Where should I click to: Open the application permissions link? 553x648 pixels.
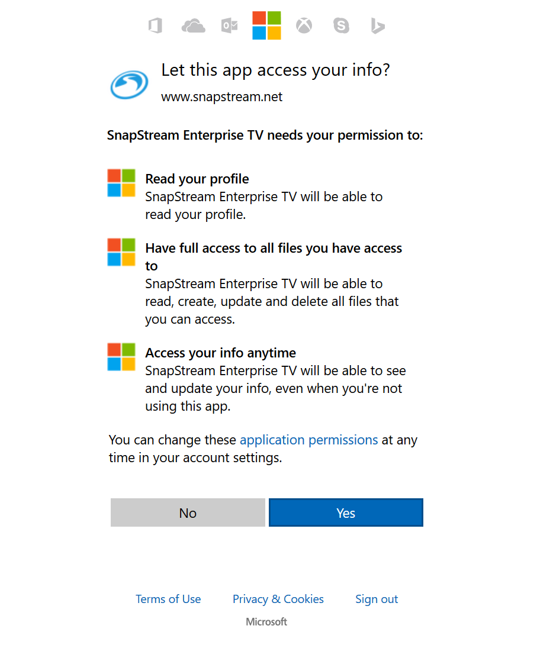tap(308, 440)
